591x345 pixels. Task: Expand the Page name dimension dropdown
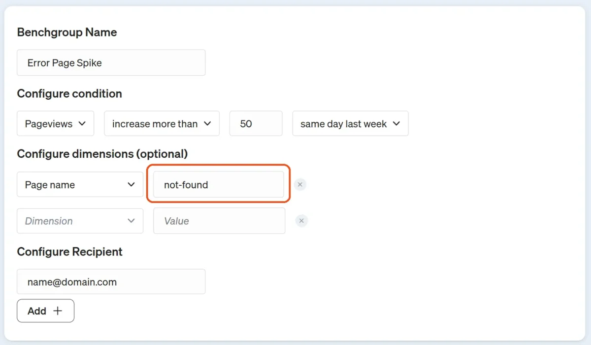click(x=80, y=184)
